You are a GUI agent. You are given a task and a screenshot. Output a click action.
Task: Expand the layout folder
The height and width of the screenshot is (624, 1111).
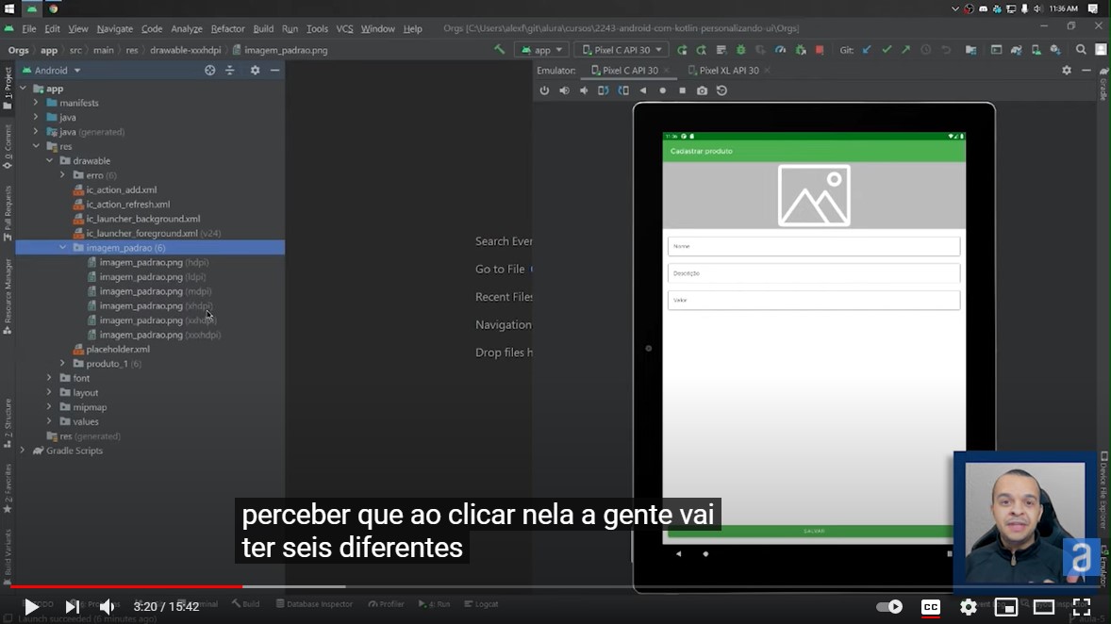coord(50,392)
